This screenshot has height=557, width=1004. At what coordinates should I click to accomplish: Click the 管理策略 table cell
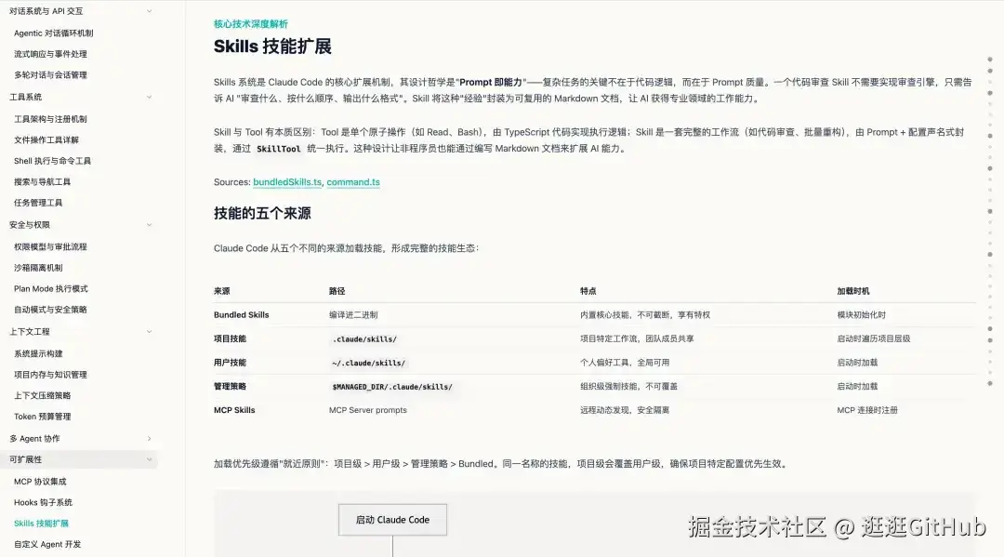tap(230, 386)
